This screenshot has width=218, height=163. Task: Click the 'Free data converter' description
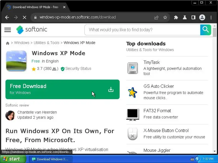click(161, 117)
